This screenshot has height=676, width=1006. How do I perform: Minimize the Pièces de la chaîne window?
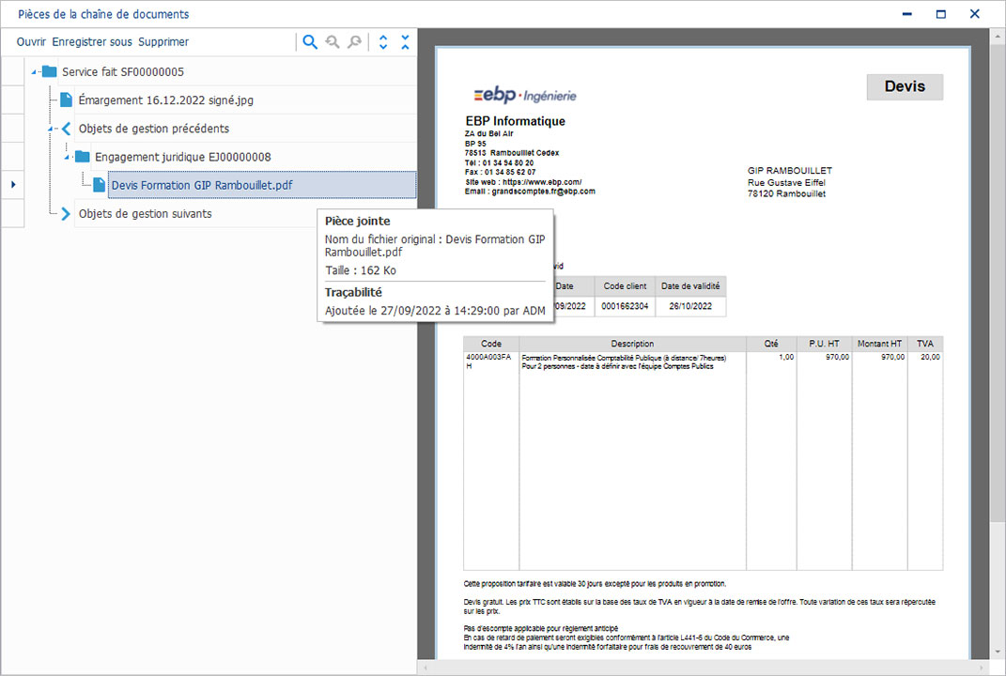coord(907,14)
